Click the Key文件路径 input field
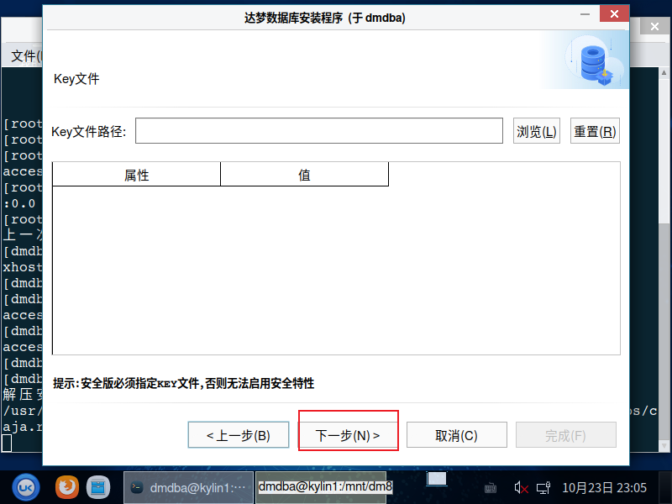This screenshot has width=672, height=504. click(319, 131)
